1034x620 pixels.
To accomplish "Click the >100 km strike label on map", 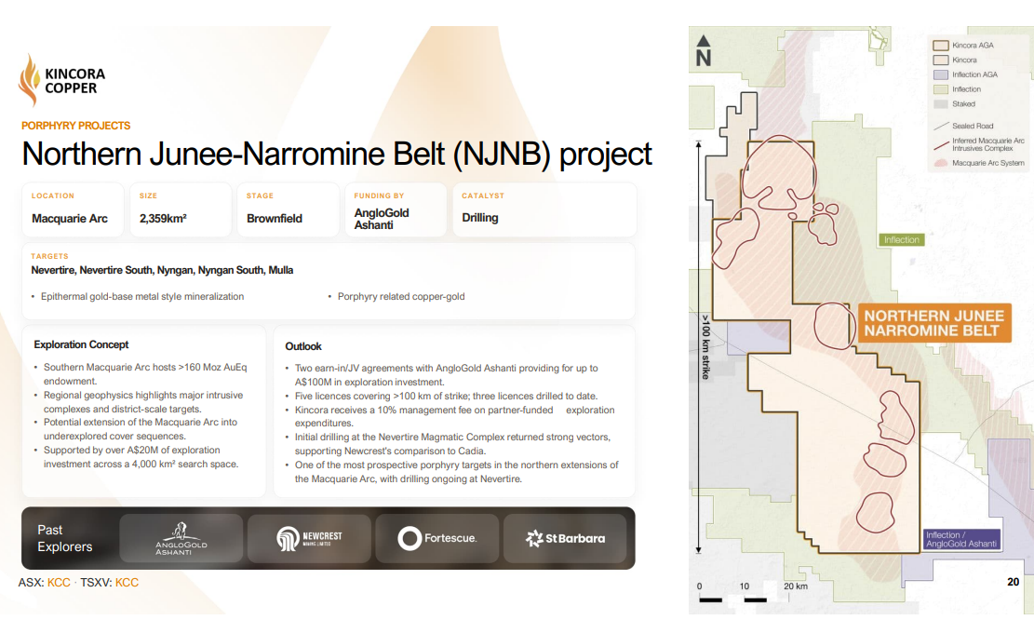I will (x=705, y=346).
